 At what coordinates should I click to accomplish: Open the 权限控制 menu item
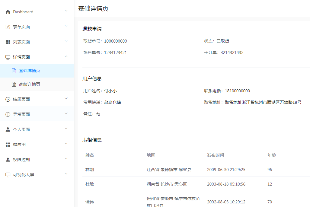coord(37,160)
